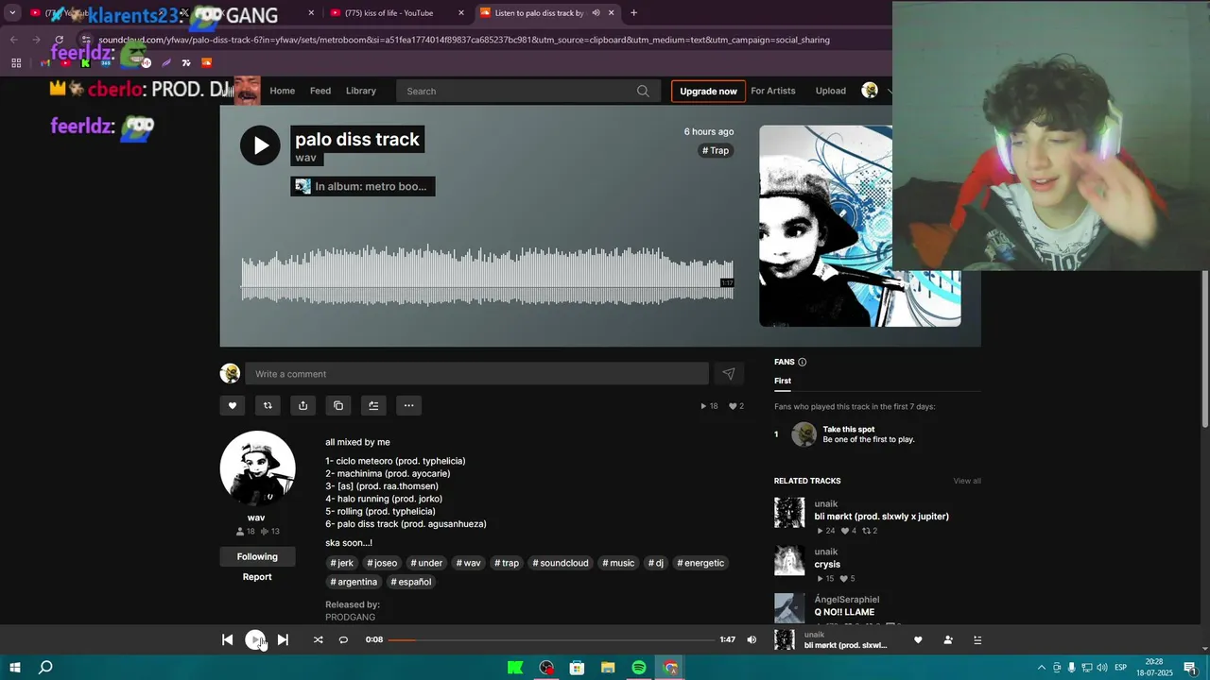1210x680 pixels.
Task: Click the SoundCloud search magnifier icon
Action: point(643,91)
